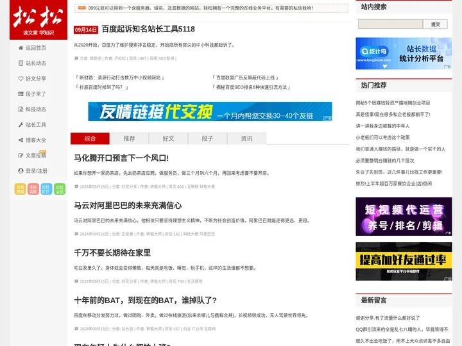Click the 统计鸟 站长数据 banner

tap(404, 54)
